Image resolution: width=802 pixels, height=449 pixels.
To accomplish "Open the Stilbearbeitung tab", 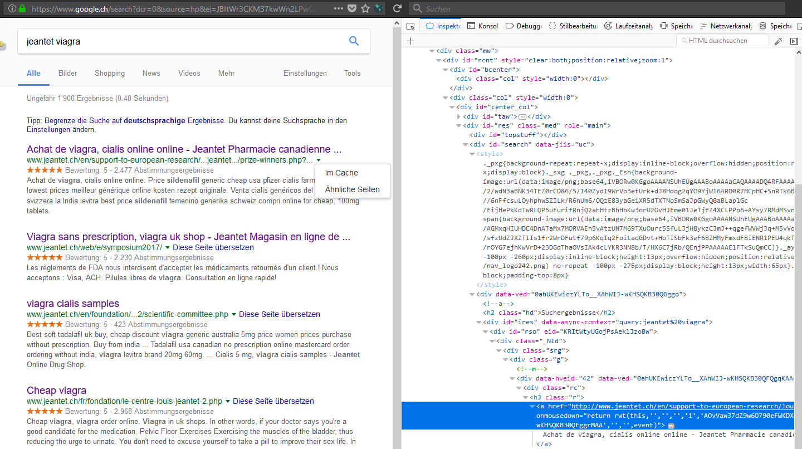I will (573, 26).
